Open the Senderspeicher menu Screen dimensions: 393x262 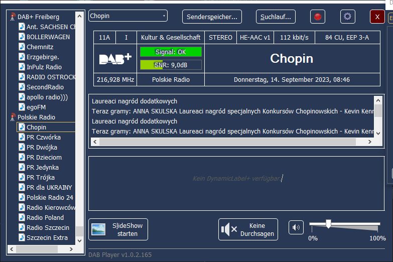point(212,17)
